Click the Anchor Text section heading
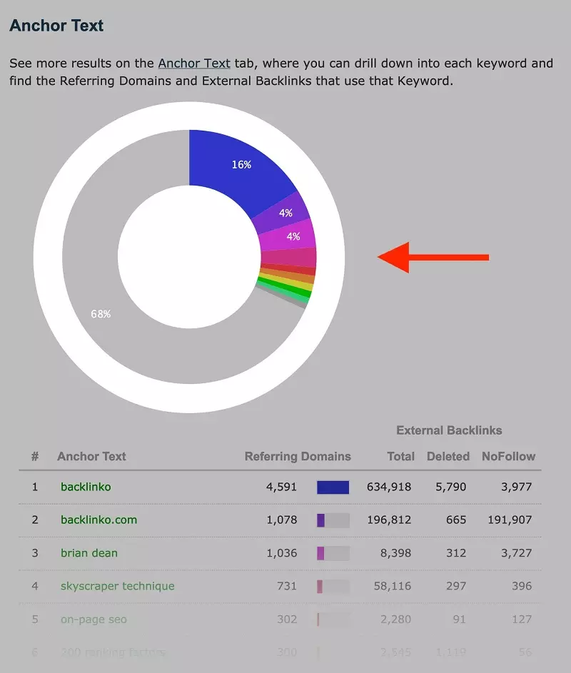The width and height of the screenshot is (571, 673). 56,26
